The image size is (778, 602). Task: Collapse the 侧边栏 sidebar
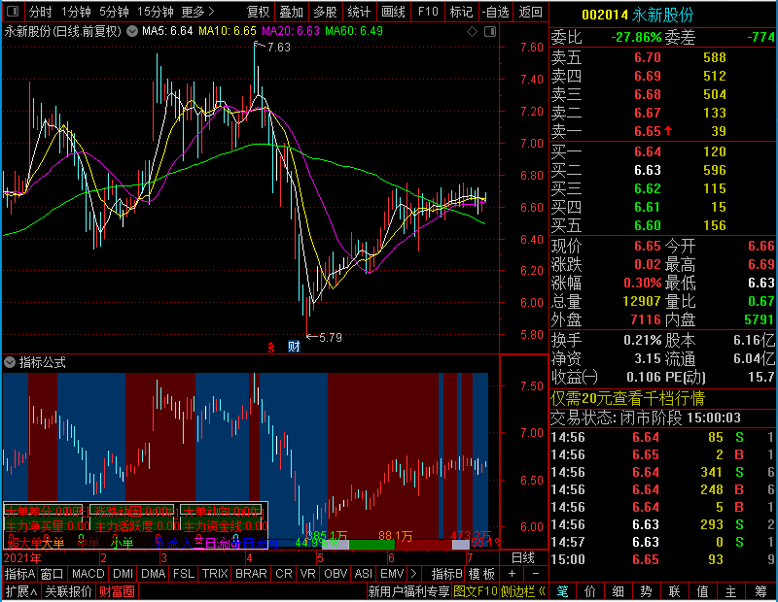[523, 591]
